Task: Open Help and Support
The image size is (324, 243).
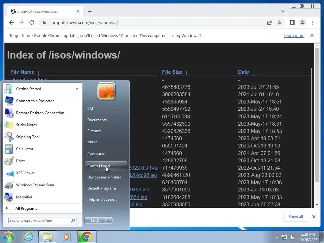Action: (106, 199)
